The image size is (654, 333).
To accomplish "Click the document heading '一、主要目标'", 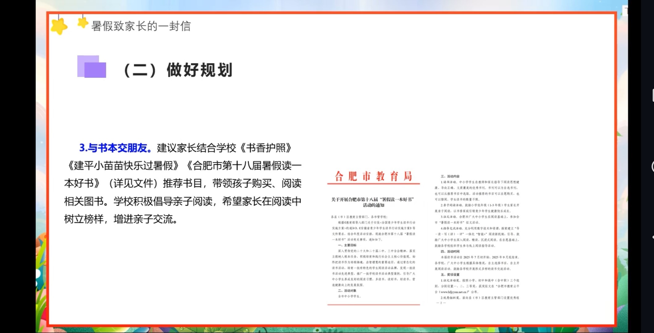I will (347, 245).
